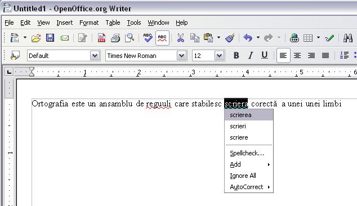The image size is (357, 206).
Task: Click the Format Paintbrush icon
Action: click(230, 38)
